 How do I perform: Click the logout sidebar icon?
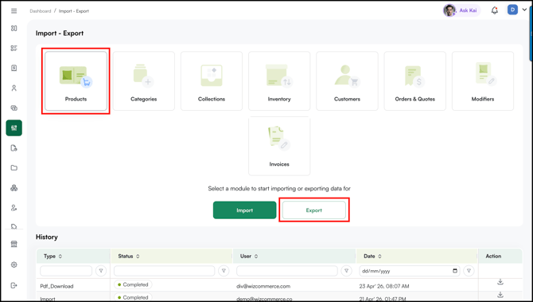(x=14, y=285)
